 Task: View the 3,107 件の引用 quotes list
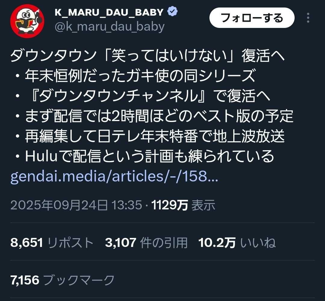[x=146, y=242]
